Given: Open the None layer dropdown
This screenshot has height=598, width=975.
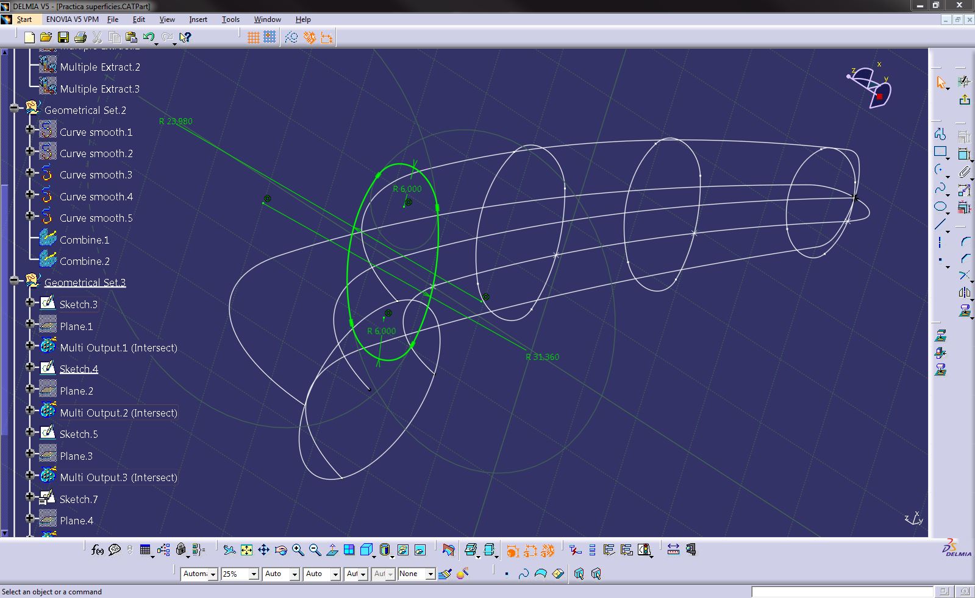Looking at the screenshot, I should pos(430,574).
